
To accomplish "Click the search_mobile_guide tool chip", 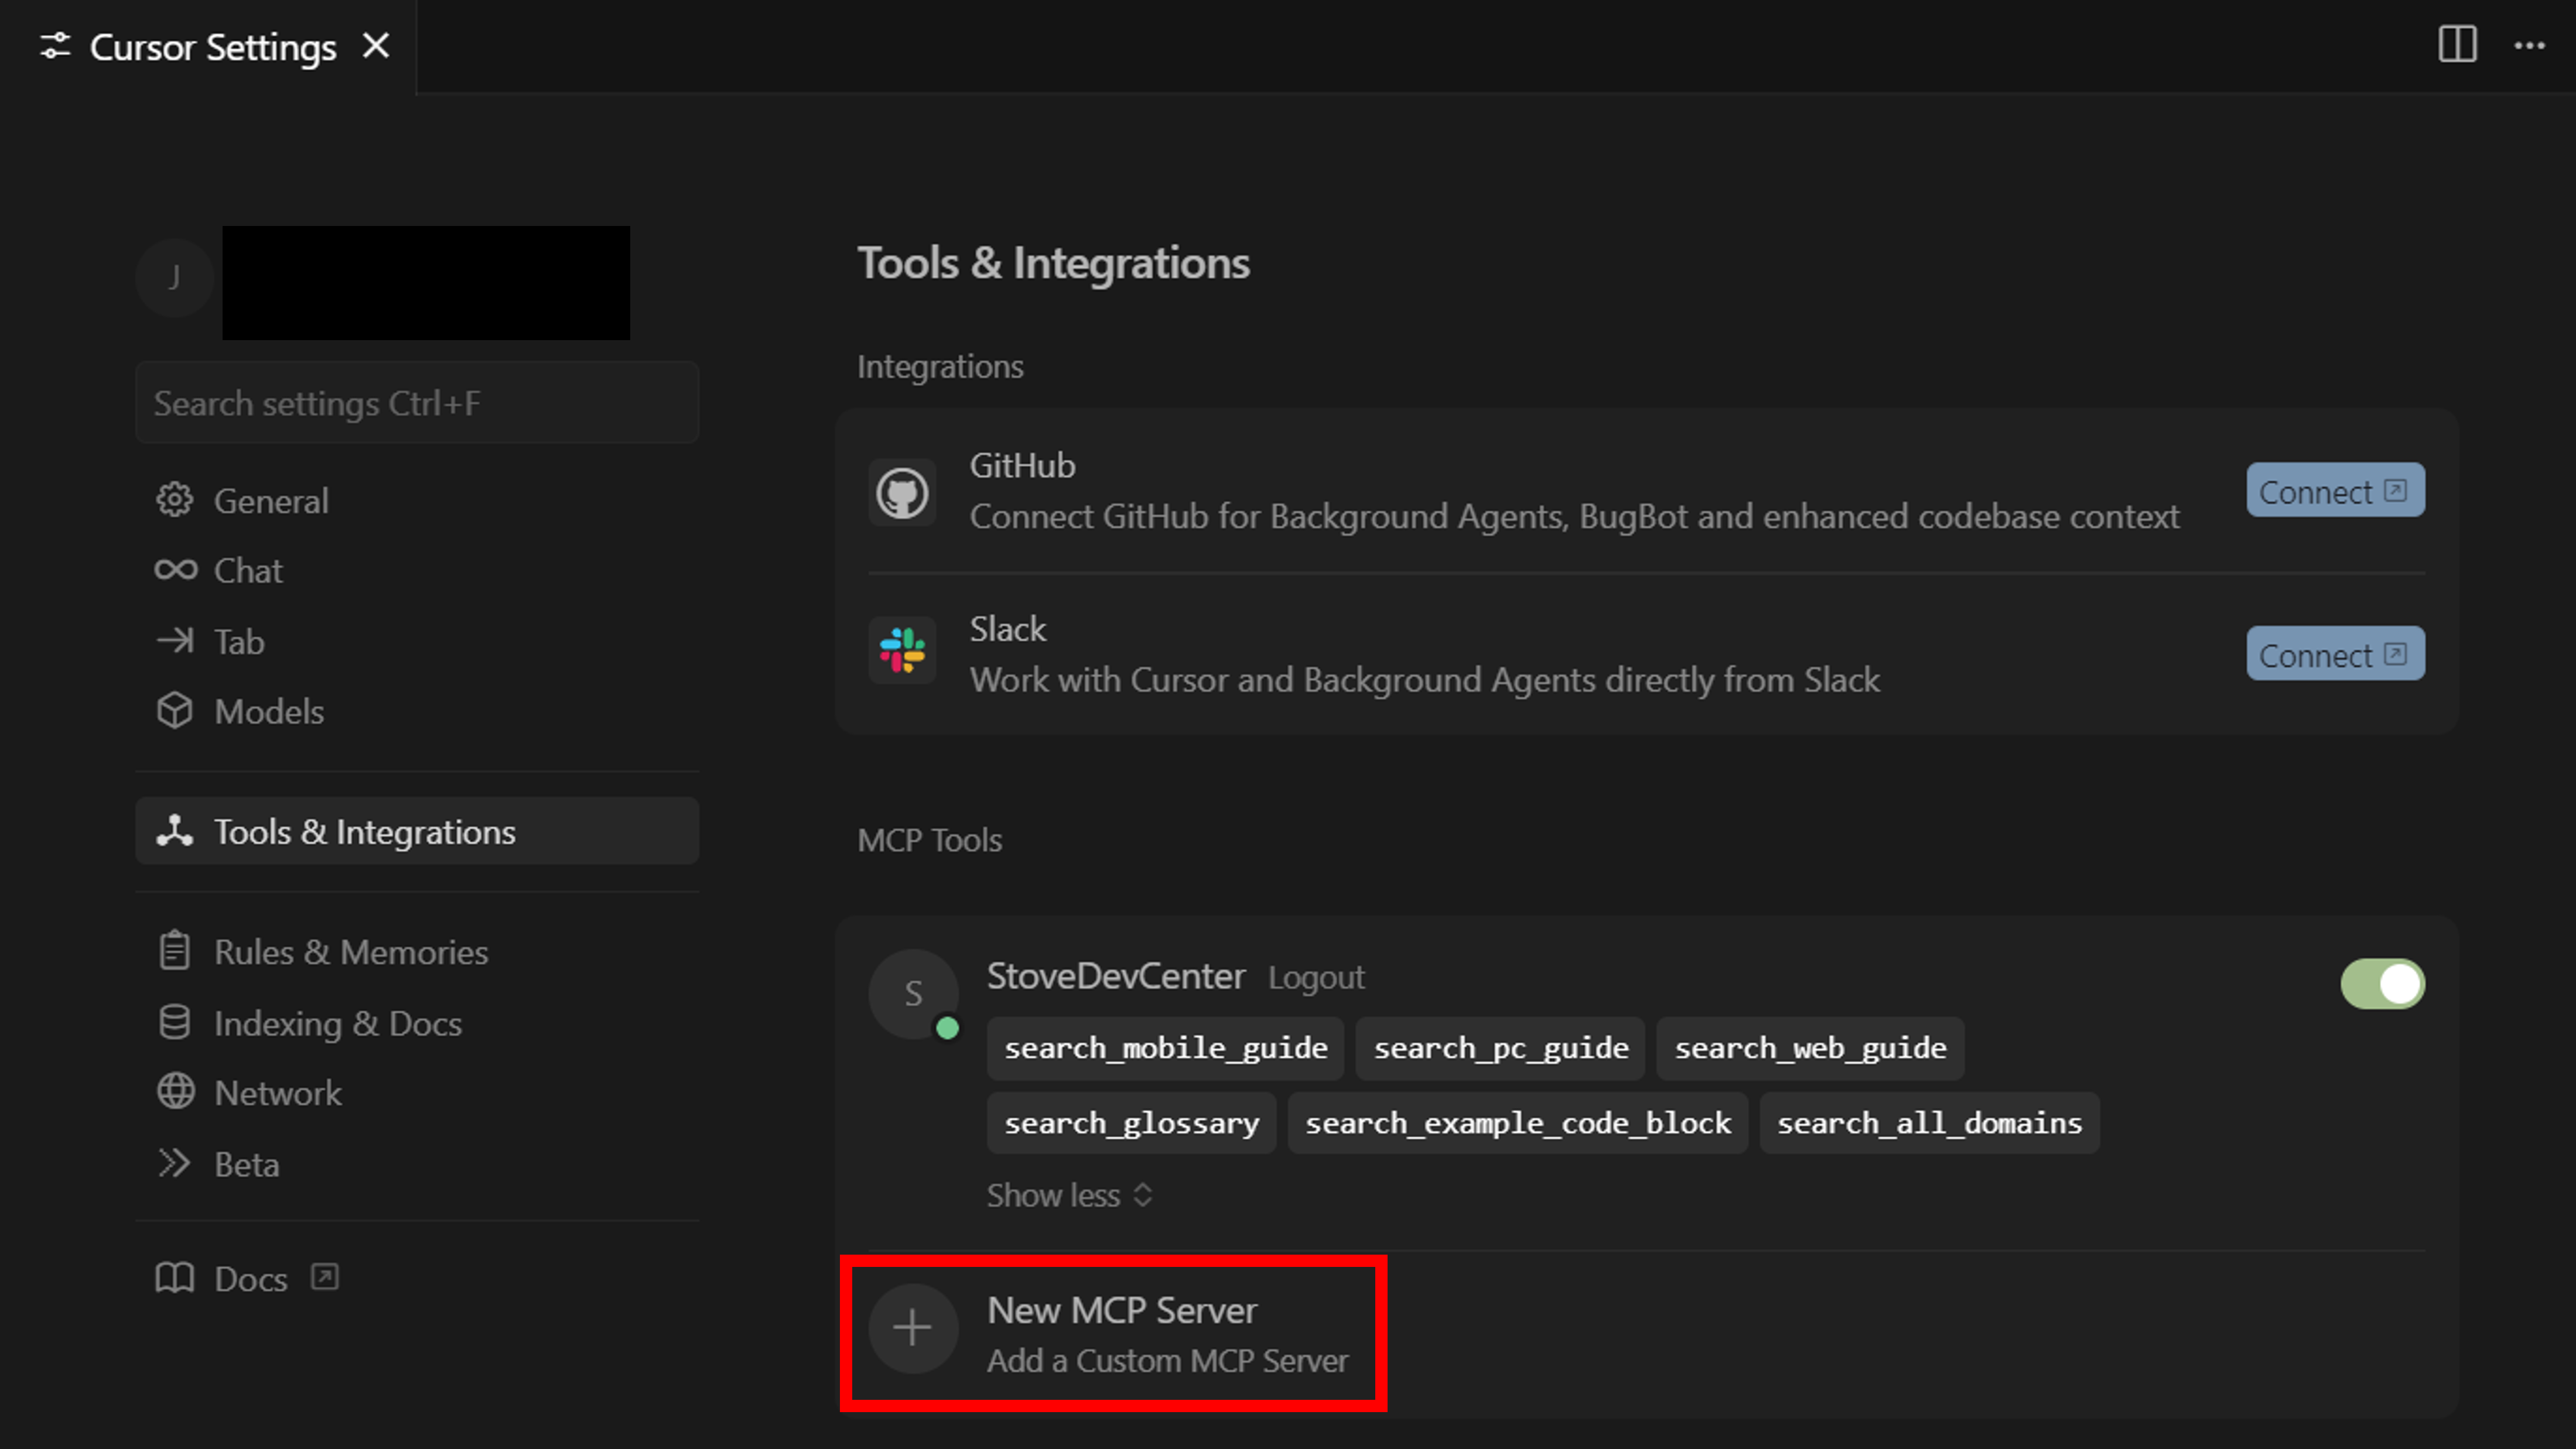I will 1165,1049.
